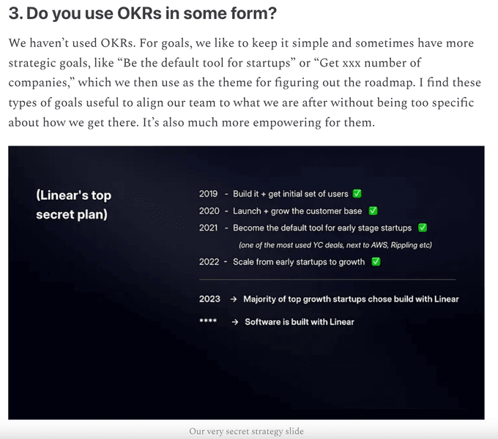Select 'Build it + get initial set of users' line
The image size is (498, 439).
(x=290, y=194)
